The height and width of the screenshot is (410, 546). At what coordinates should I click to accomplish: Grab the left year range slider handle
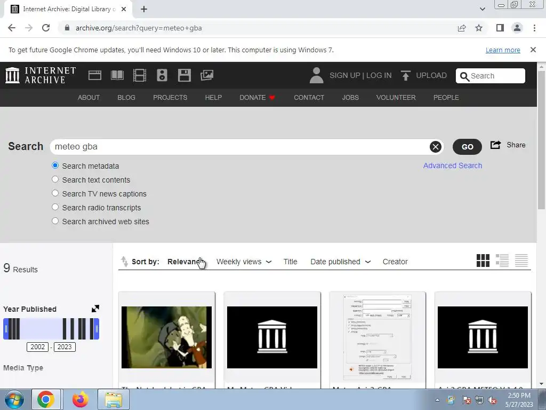[6, 329]
